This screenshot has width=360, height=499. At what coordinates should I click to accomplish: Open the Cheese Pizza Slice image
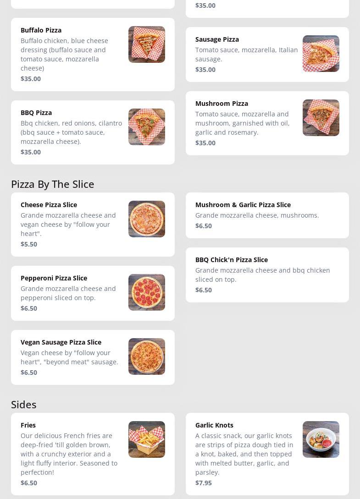coord(147,219)
